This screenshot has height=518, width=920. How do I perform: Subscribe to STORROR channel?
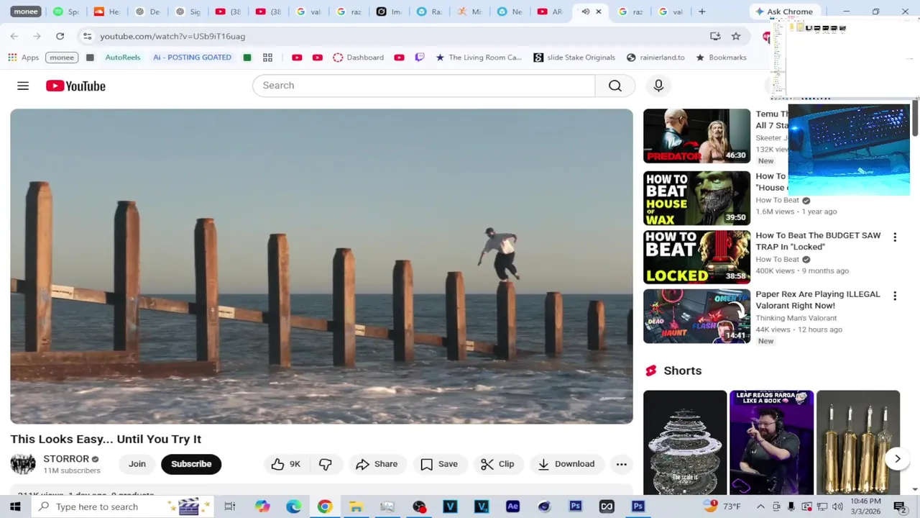click(x=191, y=464)
